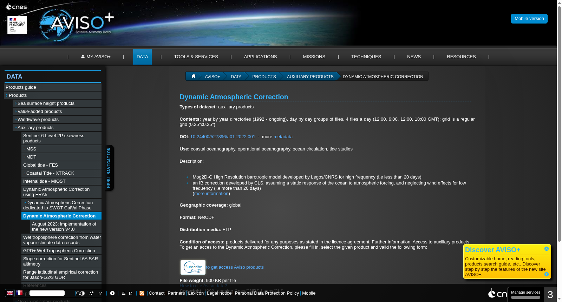Switch site language to French flag
Viewport: 562px width, 302px height.
click(x=20, y=293)
